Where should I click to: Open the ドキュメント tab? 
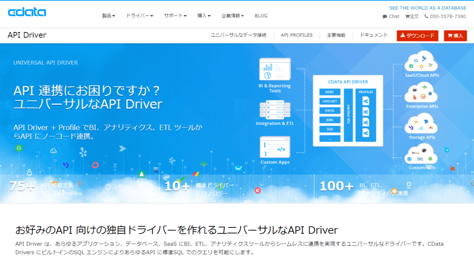(374, 35)
